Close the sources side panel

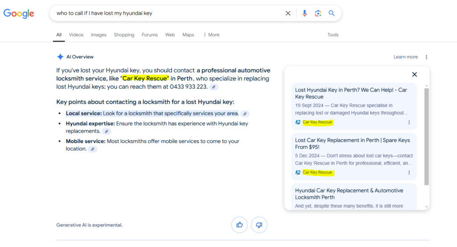(415, 74)
